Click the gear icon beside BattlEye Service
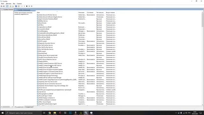Screen dimensions: 204x115 click(38, 21)
